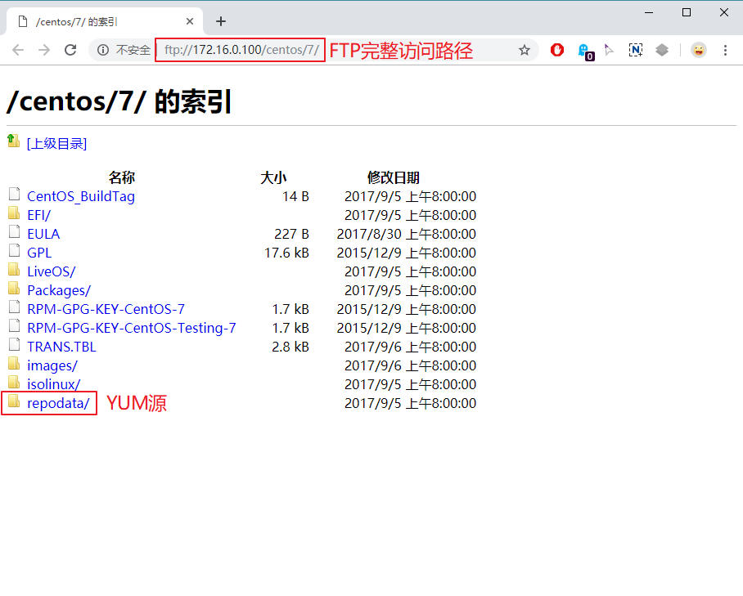Click the parent directory up-arrow icon
743x596 pixels.
point(13,141)
